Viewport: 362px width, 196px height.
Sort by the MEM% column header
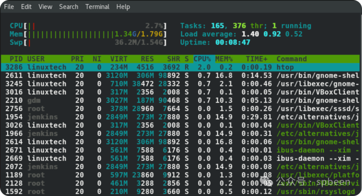(224, 59)
